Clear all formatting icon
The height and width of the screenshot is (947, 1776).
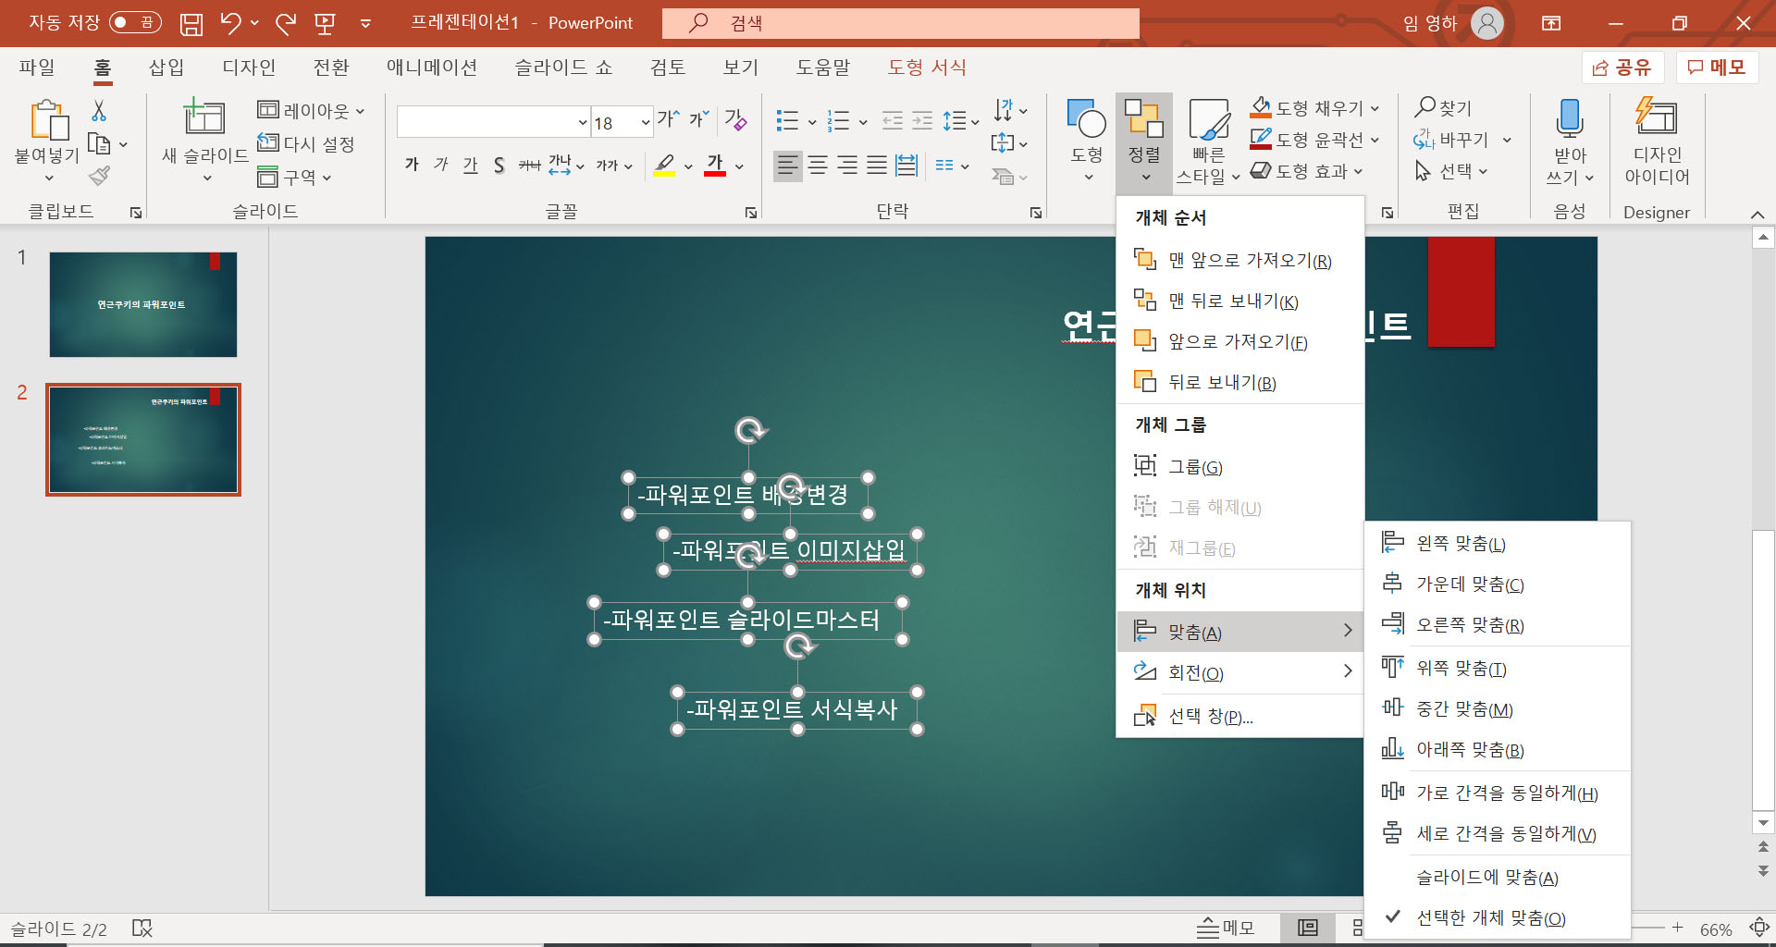coord(735,119)
